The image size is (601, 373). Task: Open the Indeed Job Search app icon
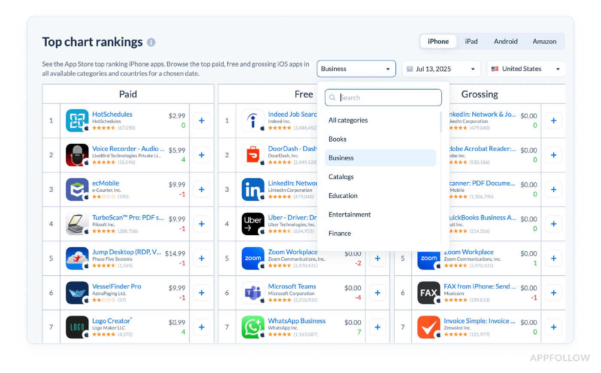click(x=253, y=121)
